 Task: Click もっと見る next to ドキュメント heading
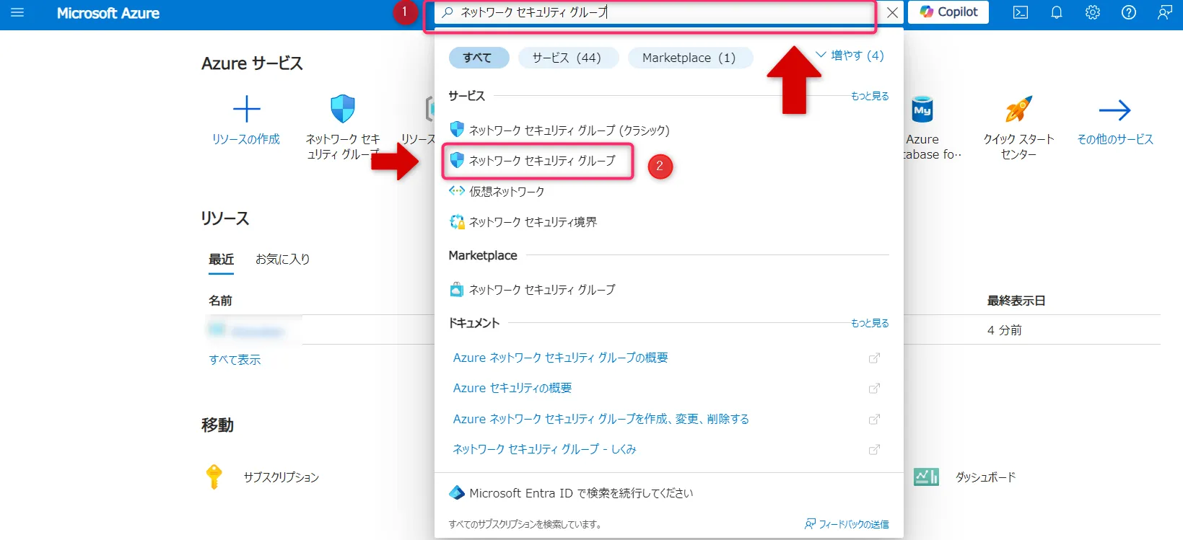pos(870,323)
